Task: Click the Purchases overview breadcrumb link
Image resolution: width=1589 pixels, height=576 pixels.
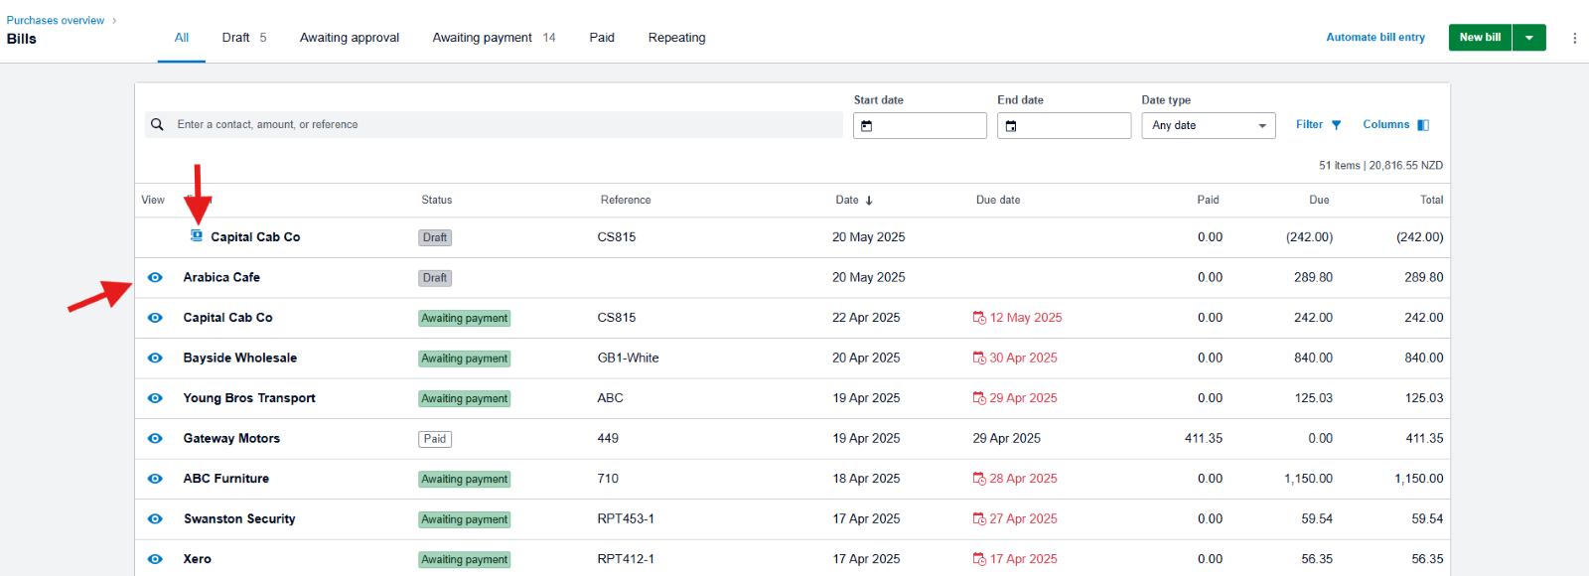Action: click(56, 21)
